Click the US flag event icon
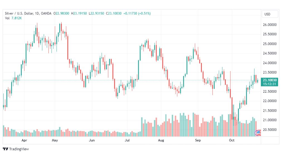The width and height of the screenshot is (282, 154). (258, 133)
